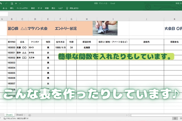Select column G header

(71, 19)
